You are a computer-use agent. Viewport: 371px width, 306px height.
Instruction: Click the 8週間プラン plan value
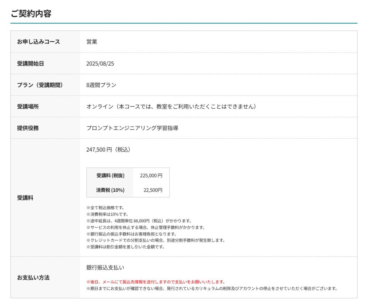(x=101, y=85)
